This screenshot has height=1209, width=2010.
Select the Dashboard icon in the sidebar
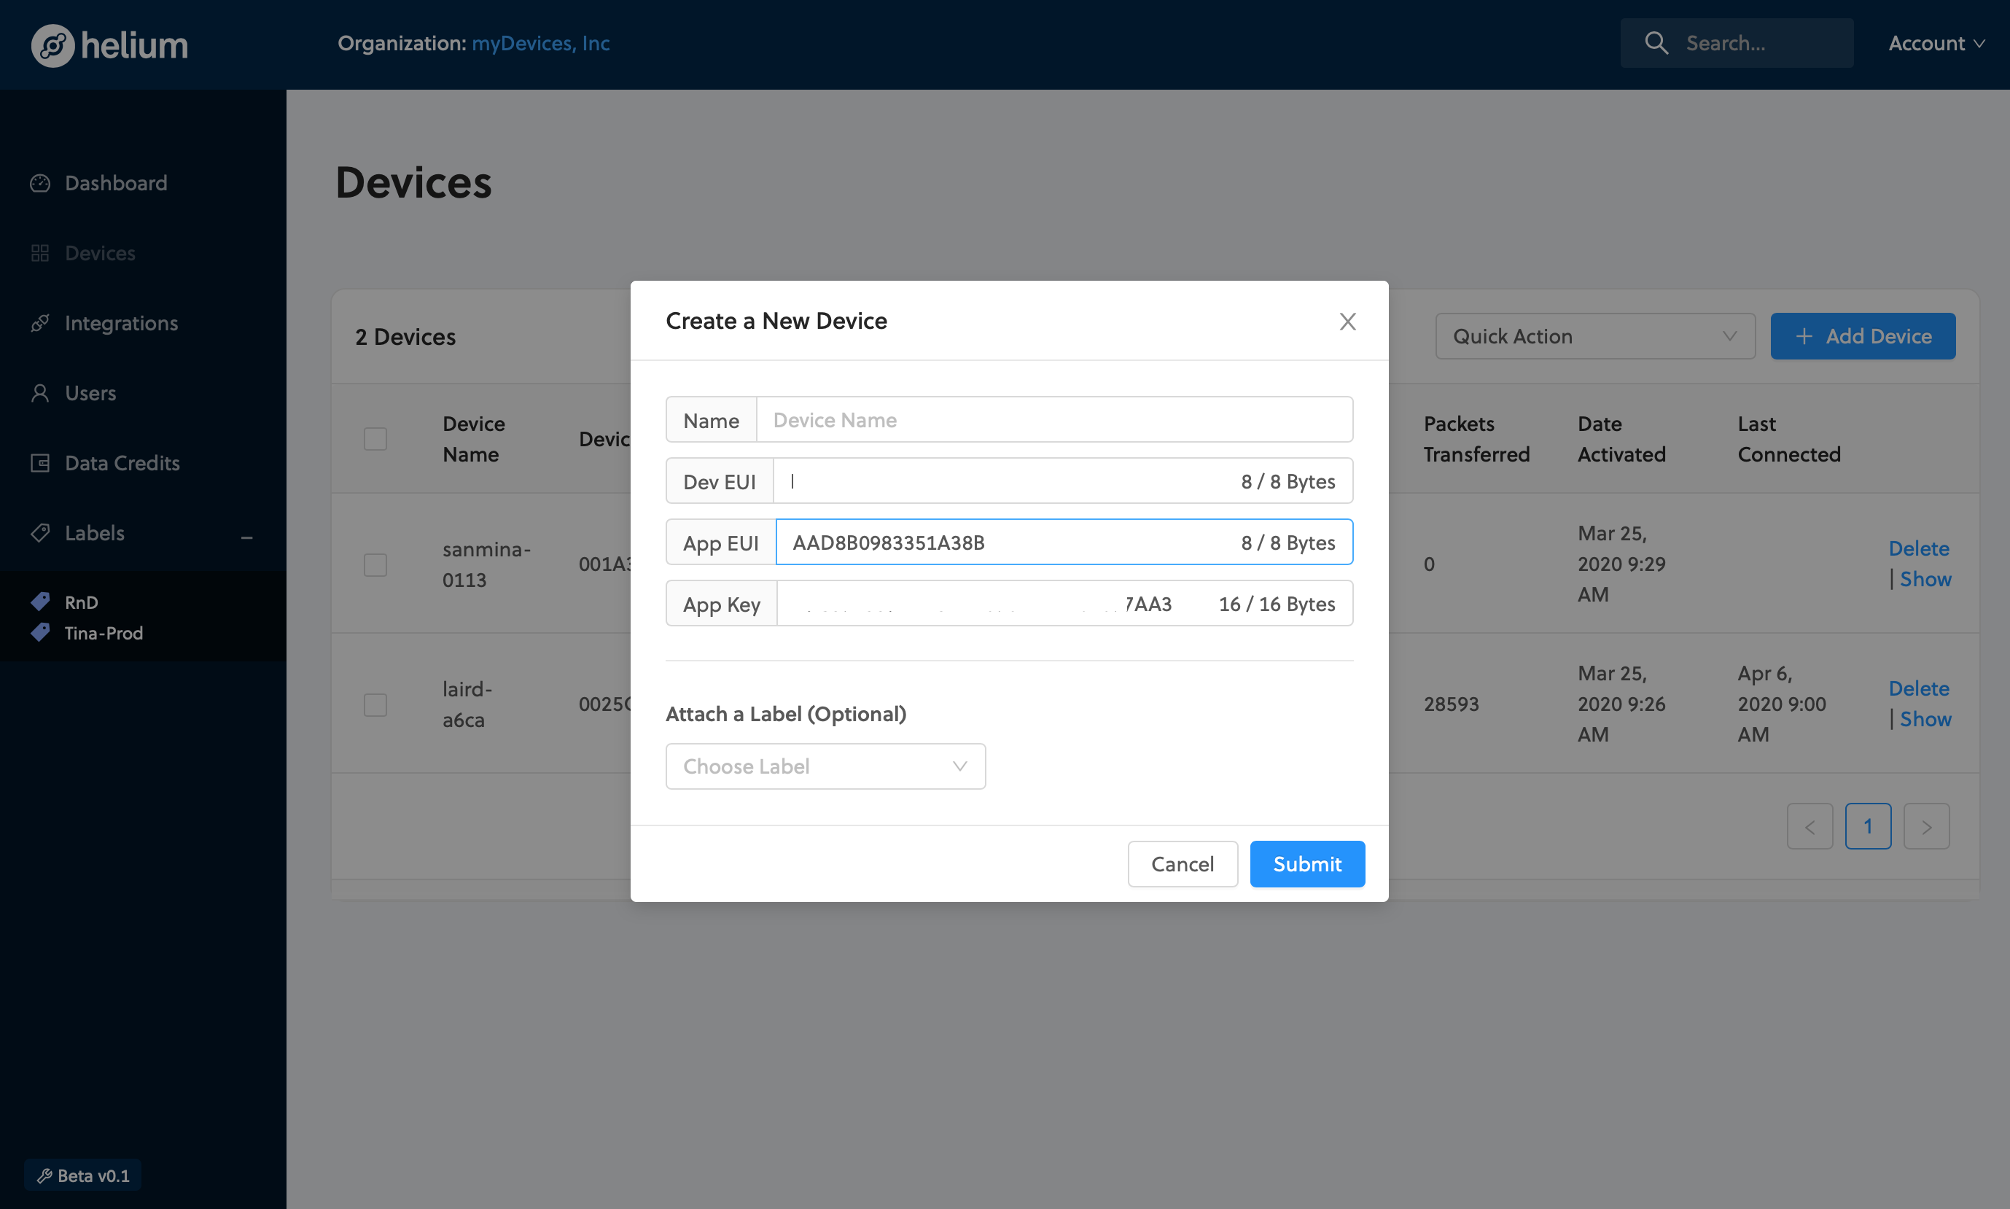click(39, 182)
